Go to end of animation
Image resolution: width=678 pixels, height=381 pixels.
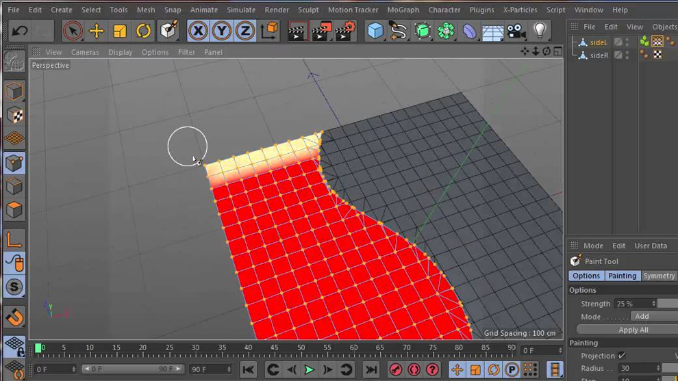(x=371, y=370)
